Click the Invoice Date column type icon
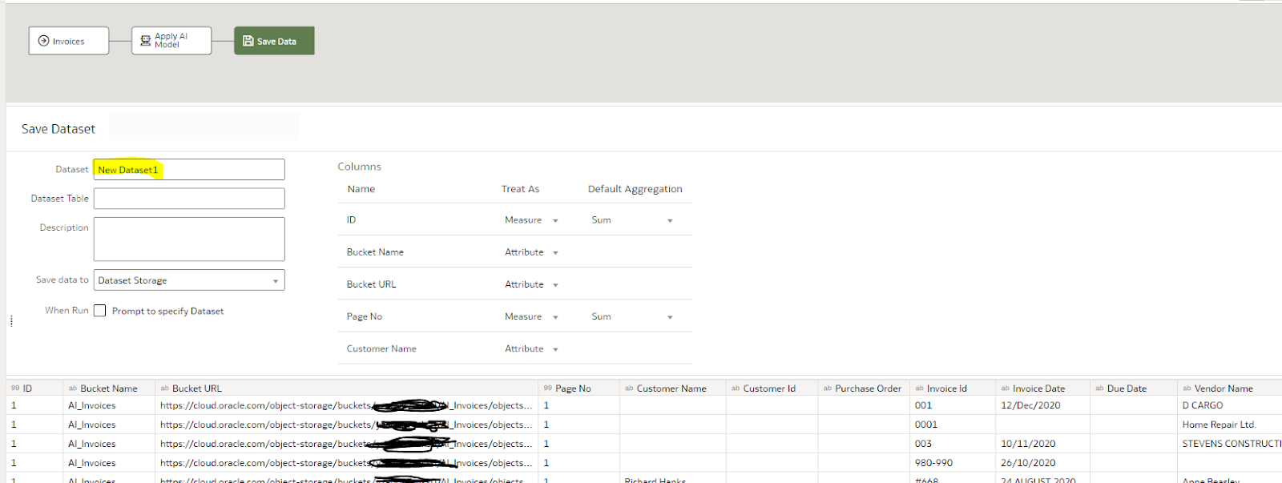Screen dimensions: 1282x483 [1006, 388]
